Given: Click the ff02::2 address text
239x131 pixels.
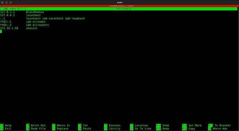Looking at the screenshot, I should (6, 25).
